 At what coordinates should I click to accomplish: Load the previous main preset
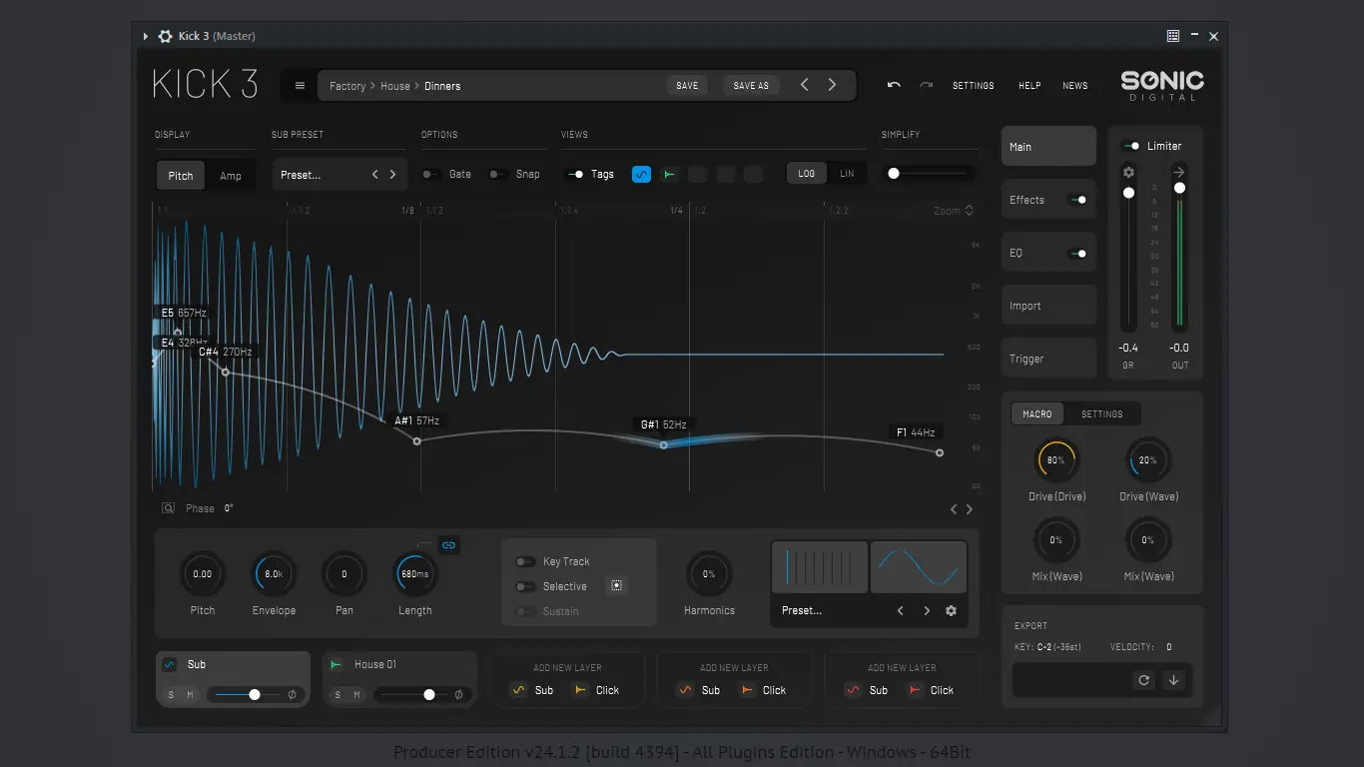[805, 85]
